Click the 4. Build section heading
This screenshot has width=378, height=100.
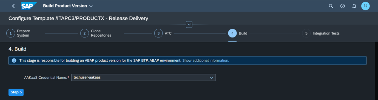(x=18, y=49)
